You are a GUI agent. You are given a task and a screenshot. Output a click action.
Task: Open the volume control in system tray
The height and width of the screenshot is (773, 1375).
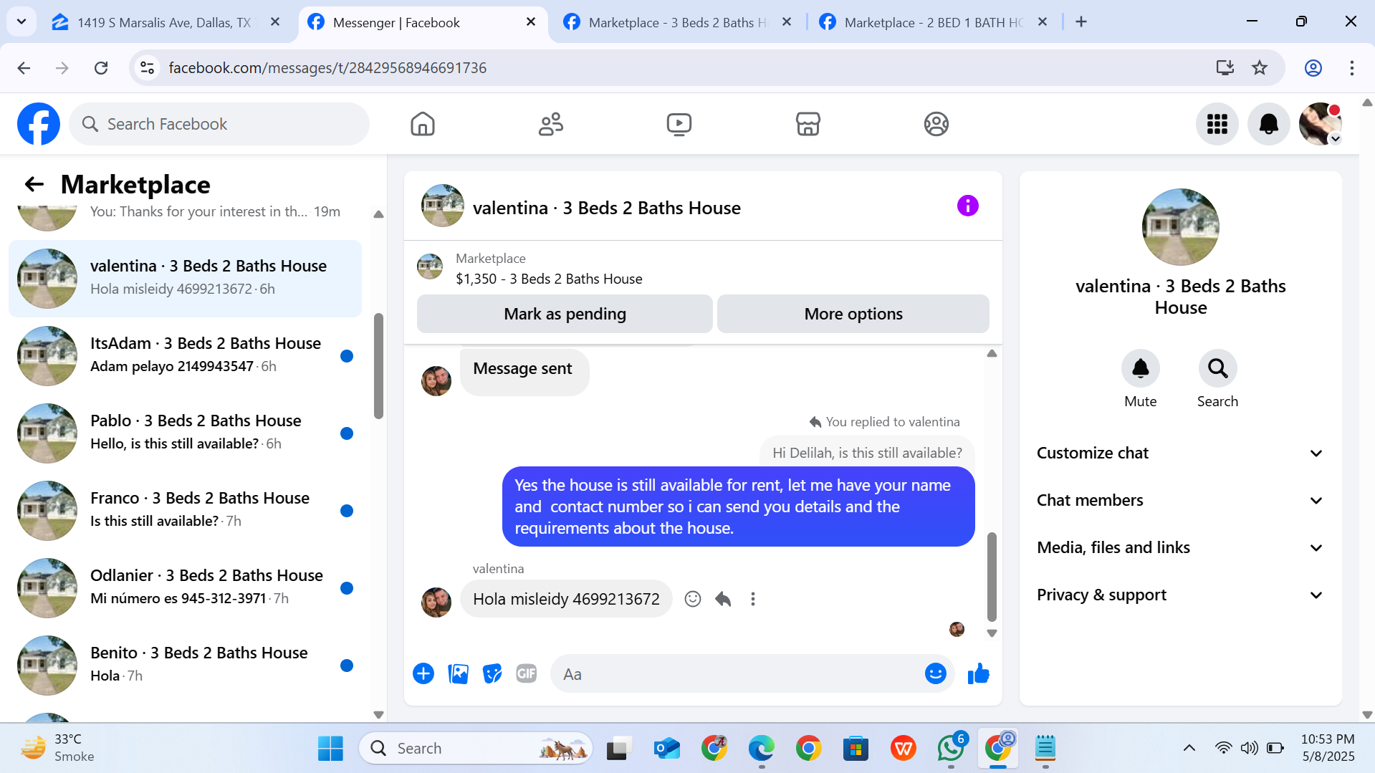click(x=1249, y=749)
